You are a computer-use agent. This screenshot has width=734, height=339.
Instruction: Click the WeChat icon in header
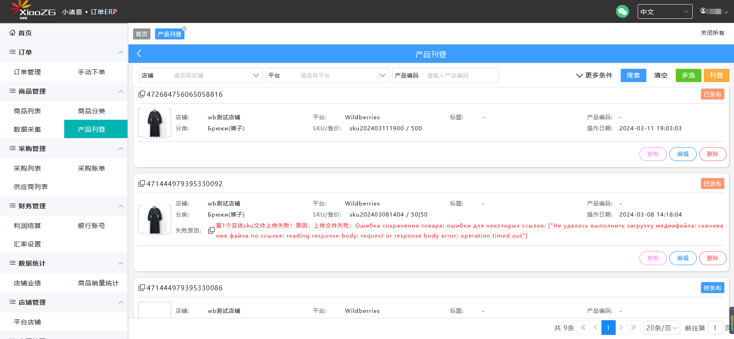tap(622, 11)
